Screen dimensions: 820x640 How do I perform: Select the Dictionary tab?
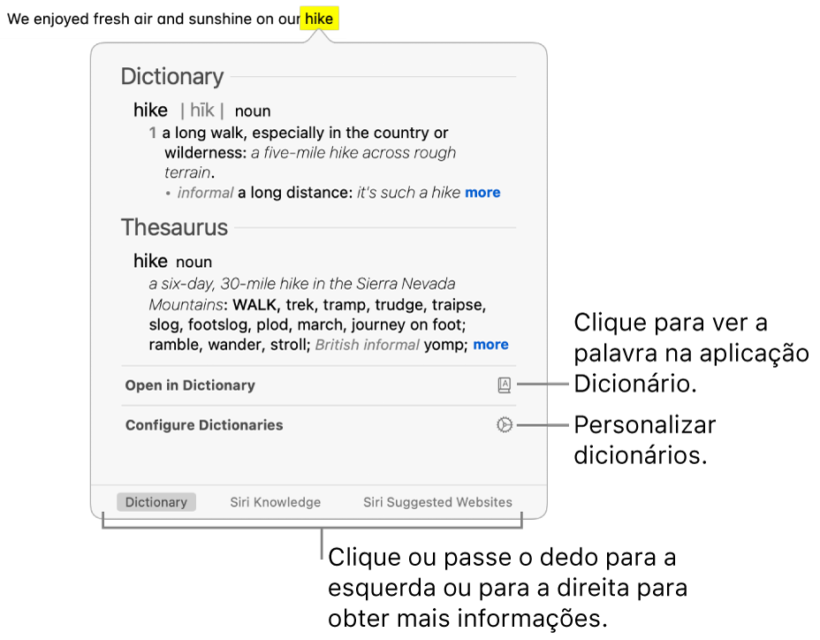click(156, 502)
